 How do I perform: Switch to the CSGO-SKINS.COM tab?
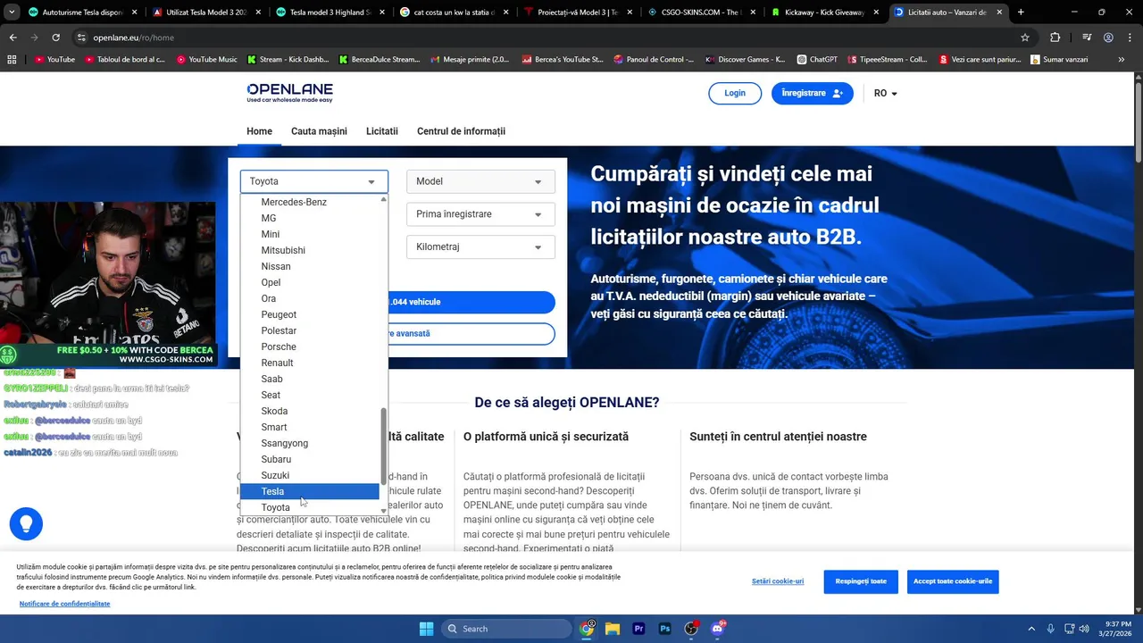pyautogui.click(x=701, y=13)
